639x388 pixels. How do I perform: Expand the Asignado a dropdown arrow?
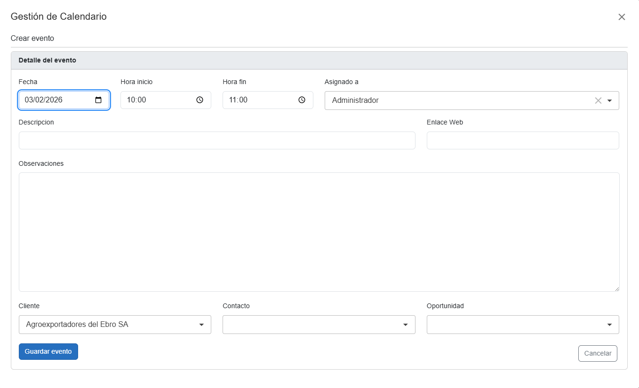(610, 101)
